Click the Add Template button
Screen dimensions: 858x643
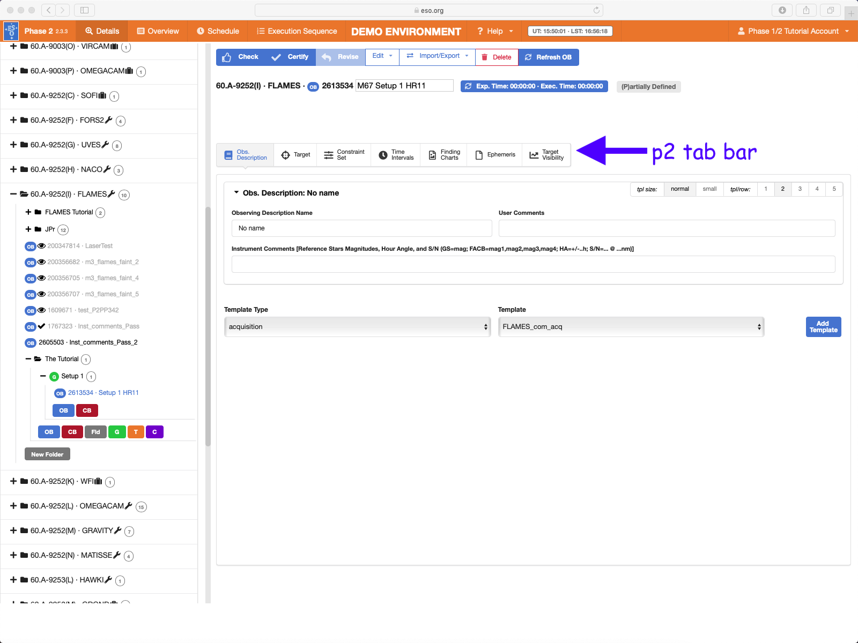point(823,327)
